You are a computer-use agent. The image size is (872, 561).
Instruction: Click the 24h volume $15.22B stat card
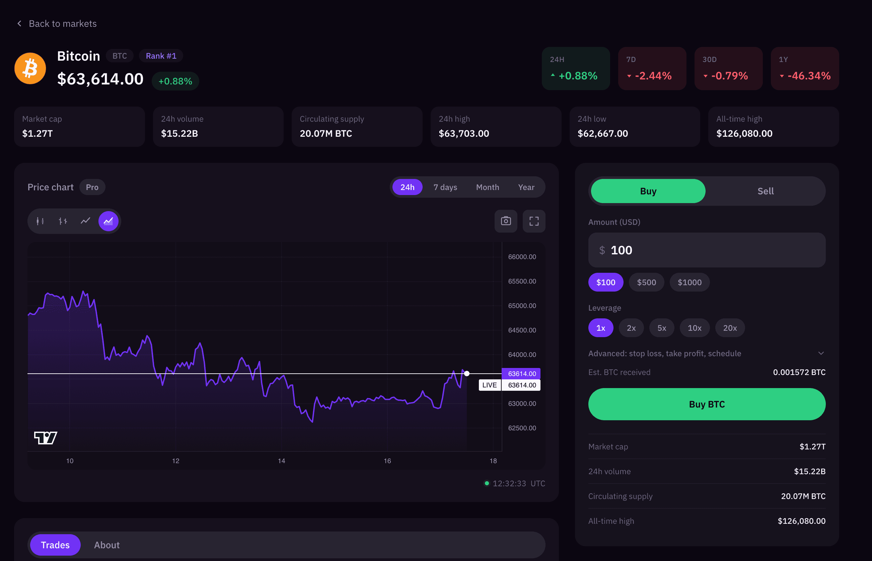point(218,127)
